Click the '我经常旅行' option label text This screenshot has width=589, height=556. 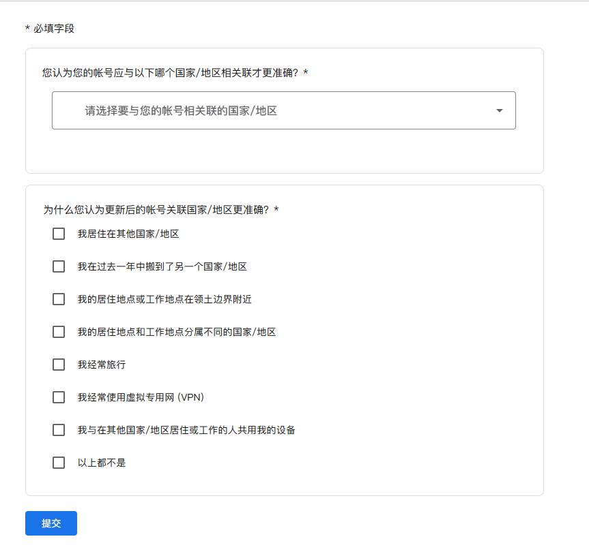coord(102,365)
